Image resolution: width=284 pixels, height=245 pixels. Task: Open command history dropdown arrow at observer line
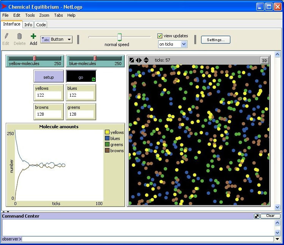click(x=277, y=239)
